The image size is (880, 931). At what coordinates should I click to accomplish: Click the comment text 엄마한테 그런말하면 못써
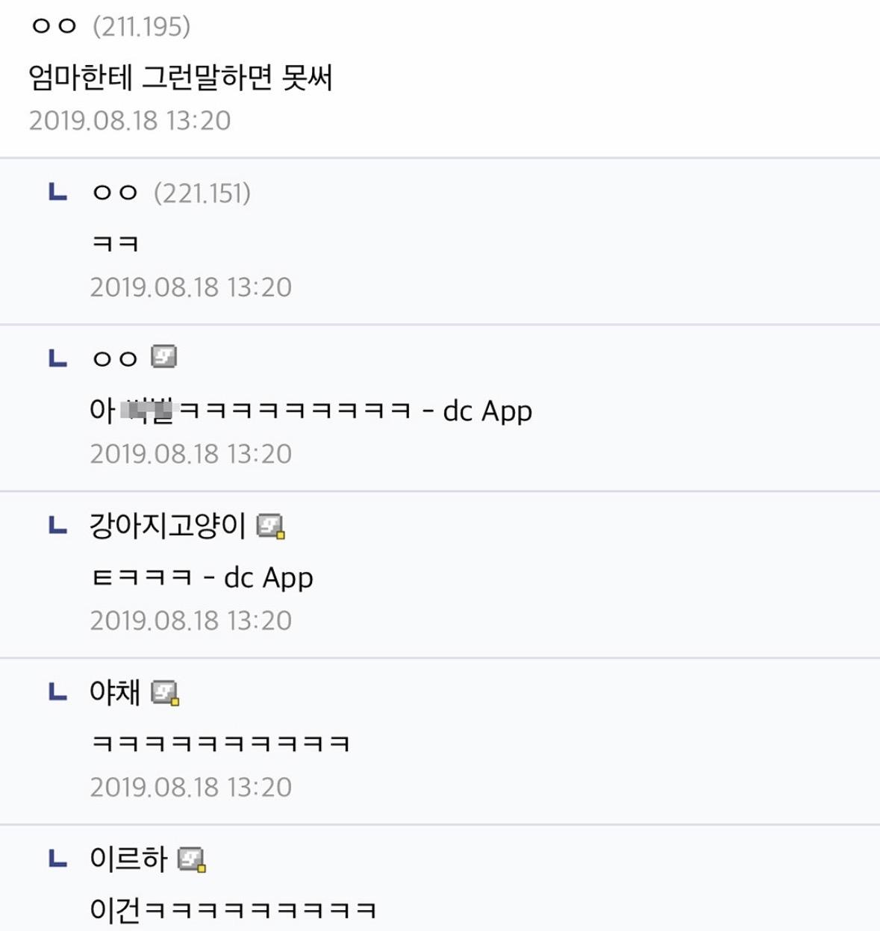[x=181, y=78]
